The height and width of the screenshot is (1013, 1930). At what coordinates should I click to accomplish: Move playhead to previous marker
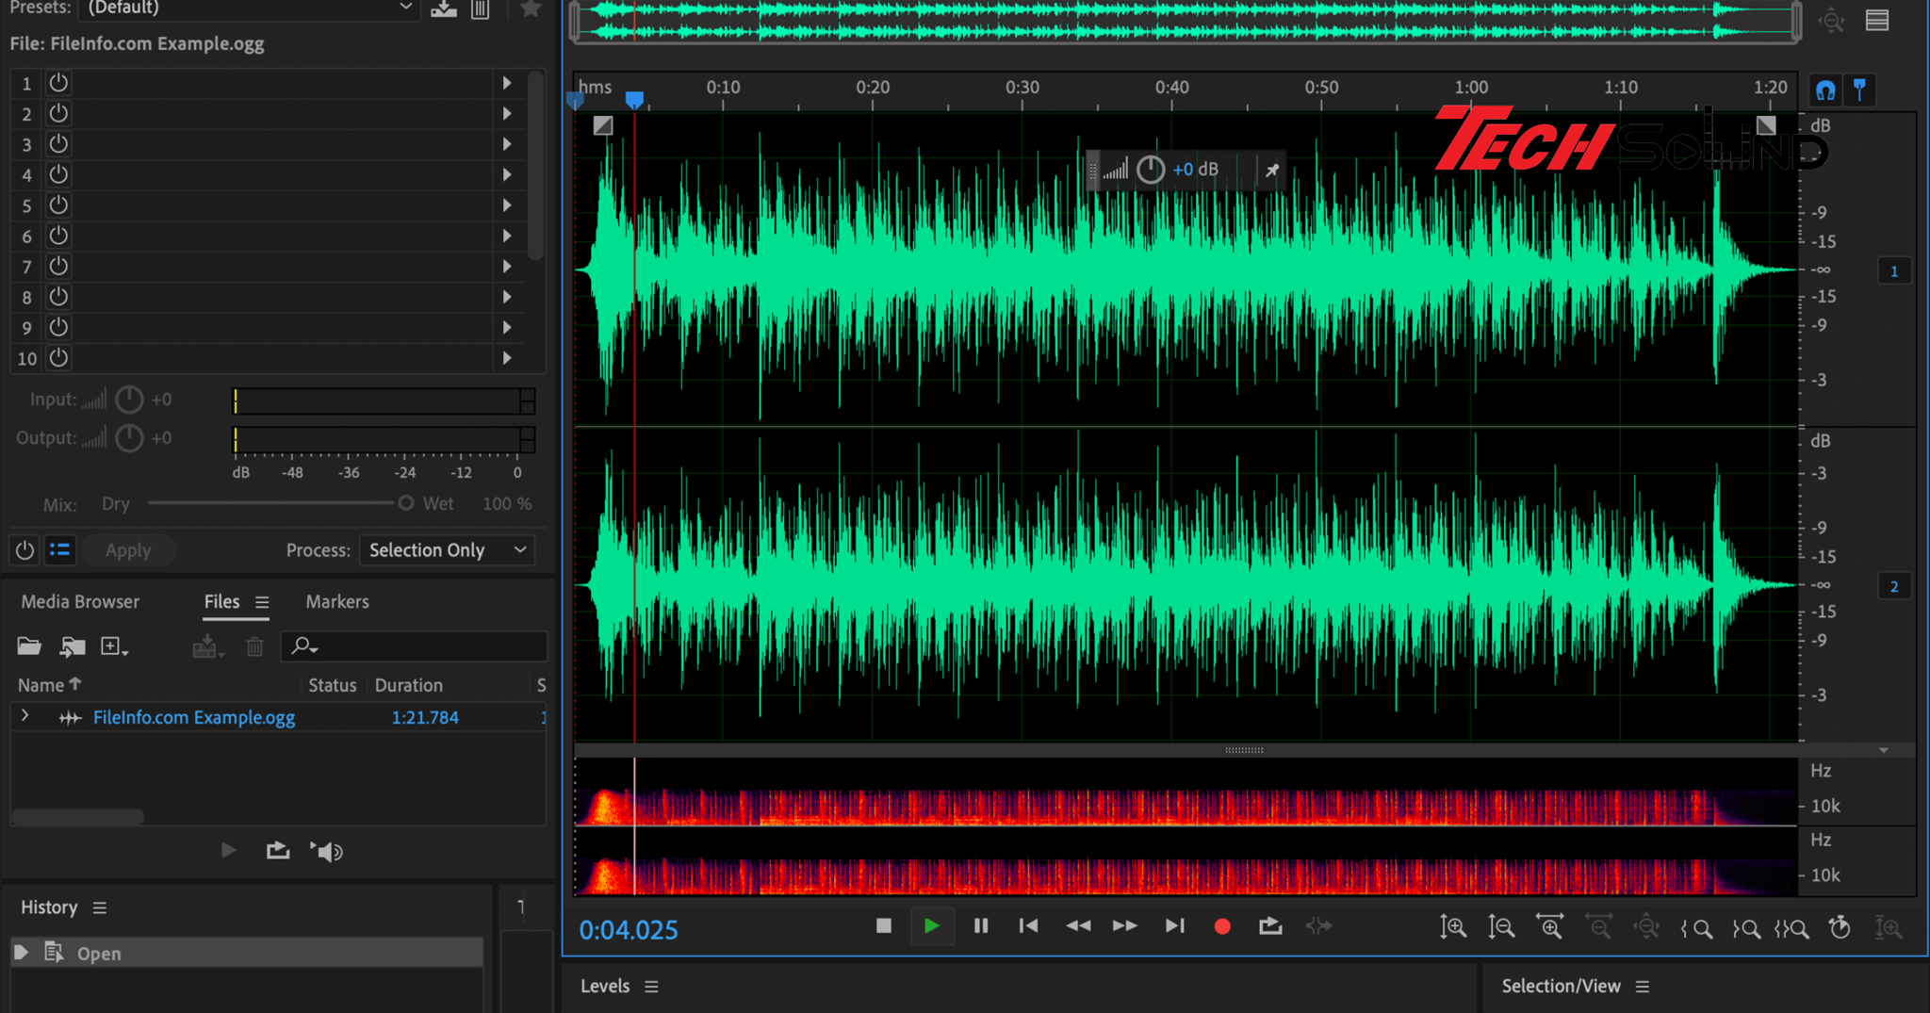(x=1029, y=926)
